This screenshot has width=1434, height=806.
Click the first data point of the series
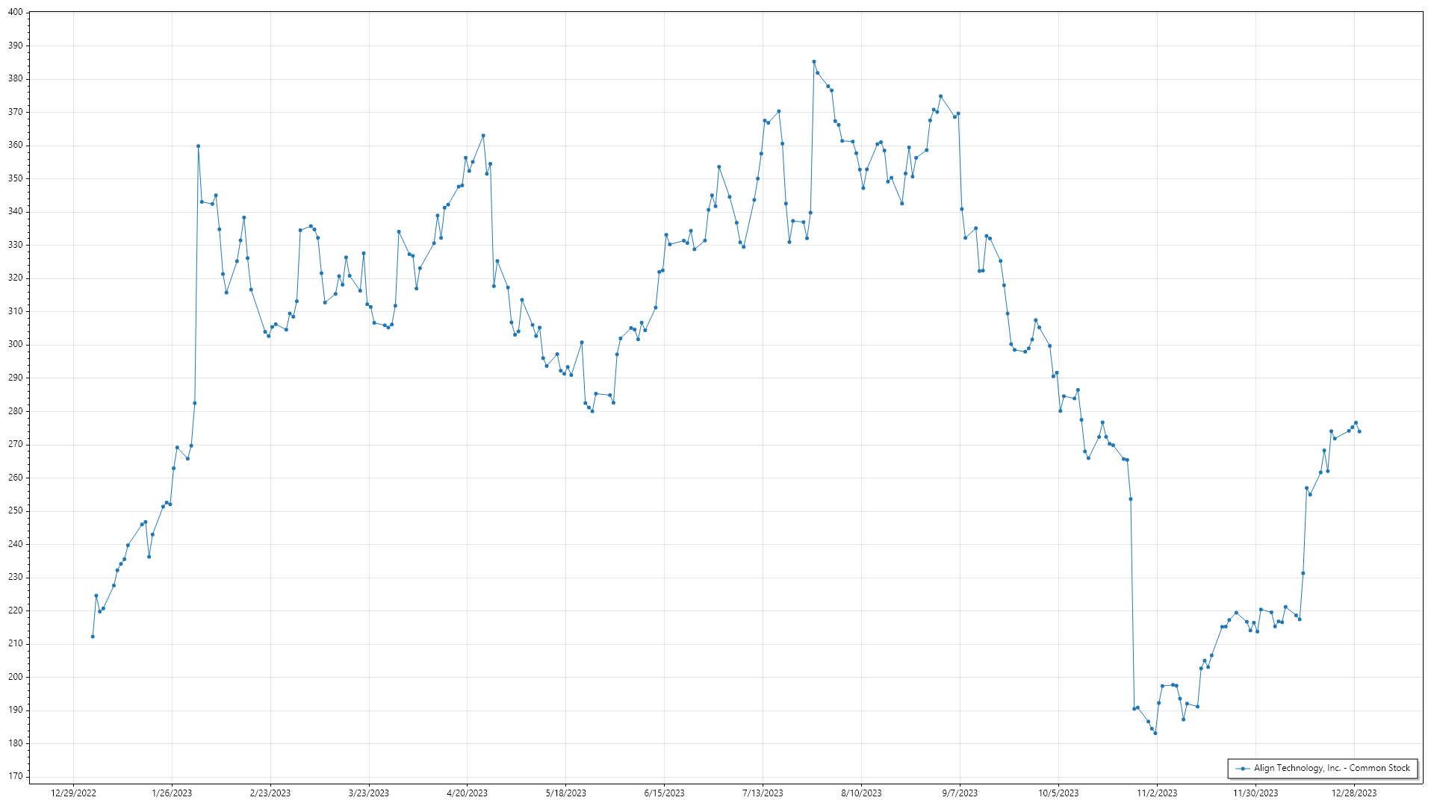point(93,637)
